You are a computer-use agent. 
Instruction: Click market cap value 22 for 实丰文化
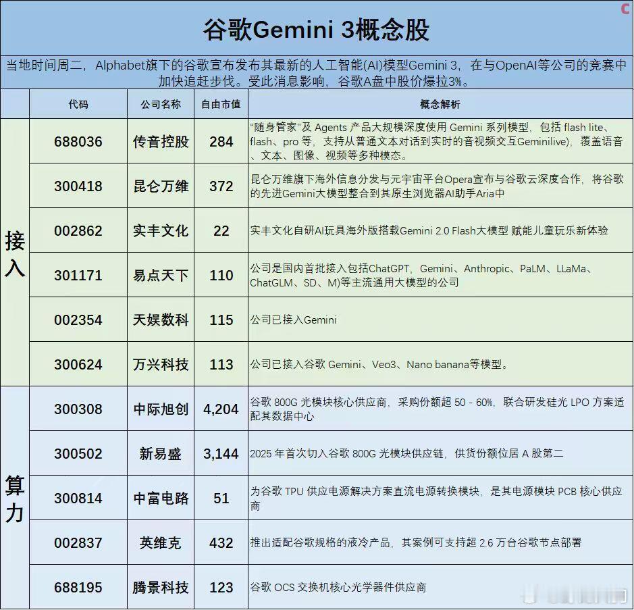pos(221,231)
